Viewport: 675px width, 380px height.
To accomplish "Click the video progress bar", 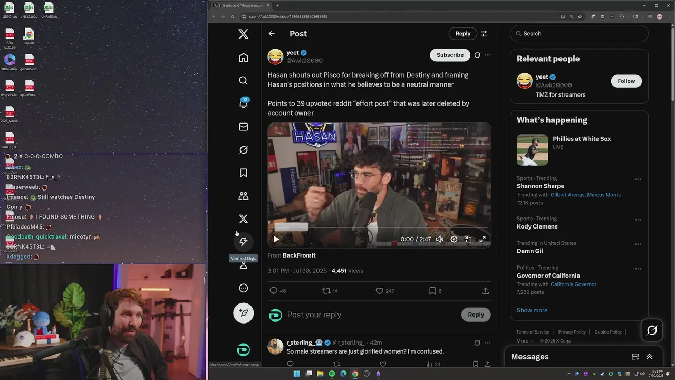I will click(379, 227).
